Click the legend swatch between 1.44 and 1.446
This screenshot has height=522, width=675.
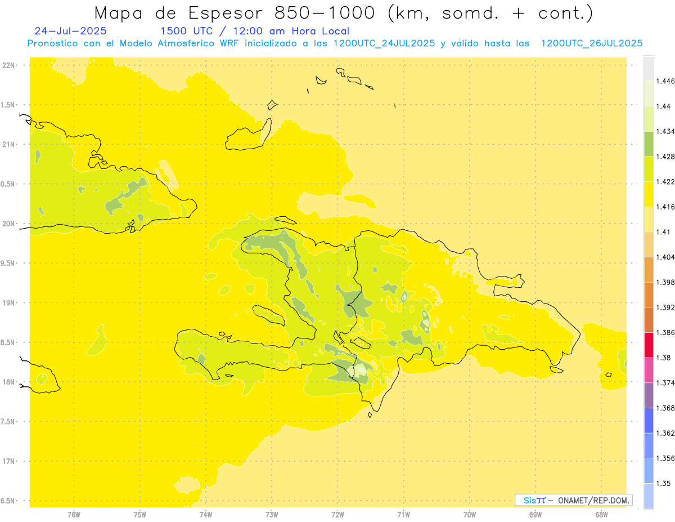[649, 93]
